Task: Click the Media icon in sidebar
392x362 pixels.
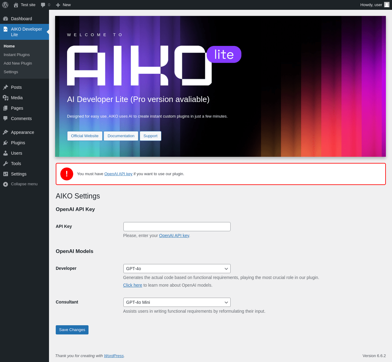Action: [x=6, y=98]
